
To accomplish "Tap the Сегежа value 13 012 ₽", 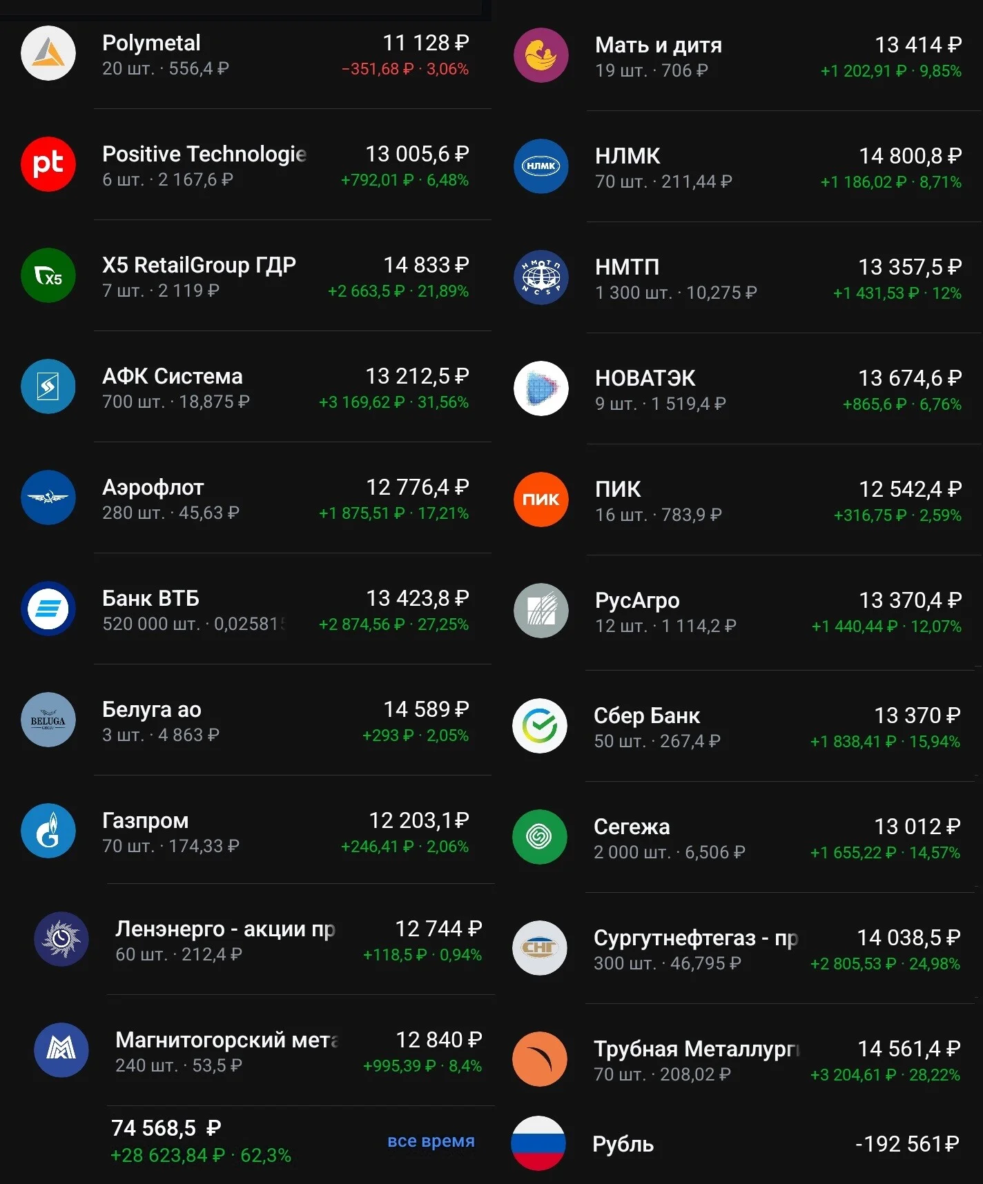I will coord(917,827).
